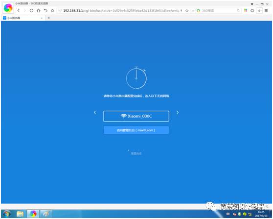Click the favorites star left of address bar

click(52, 10)
